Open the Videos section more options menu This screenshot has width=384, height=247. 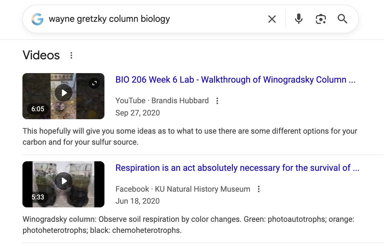point(71,56)
